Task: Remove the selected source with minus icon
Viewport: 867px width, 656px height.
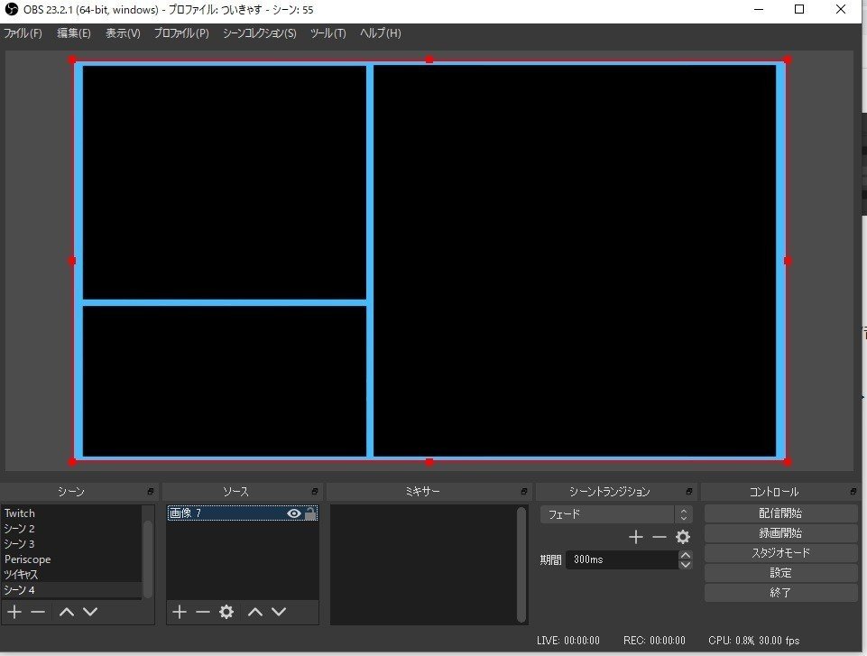Action: pyautogui.click(x=203, y=612)
